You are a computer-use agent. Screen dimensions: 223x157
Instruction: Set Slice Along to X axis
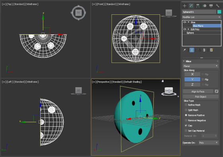192,74
